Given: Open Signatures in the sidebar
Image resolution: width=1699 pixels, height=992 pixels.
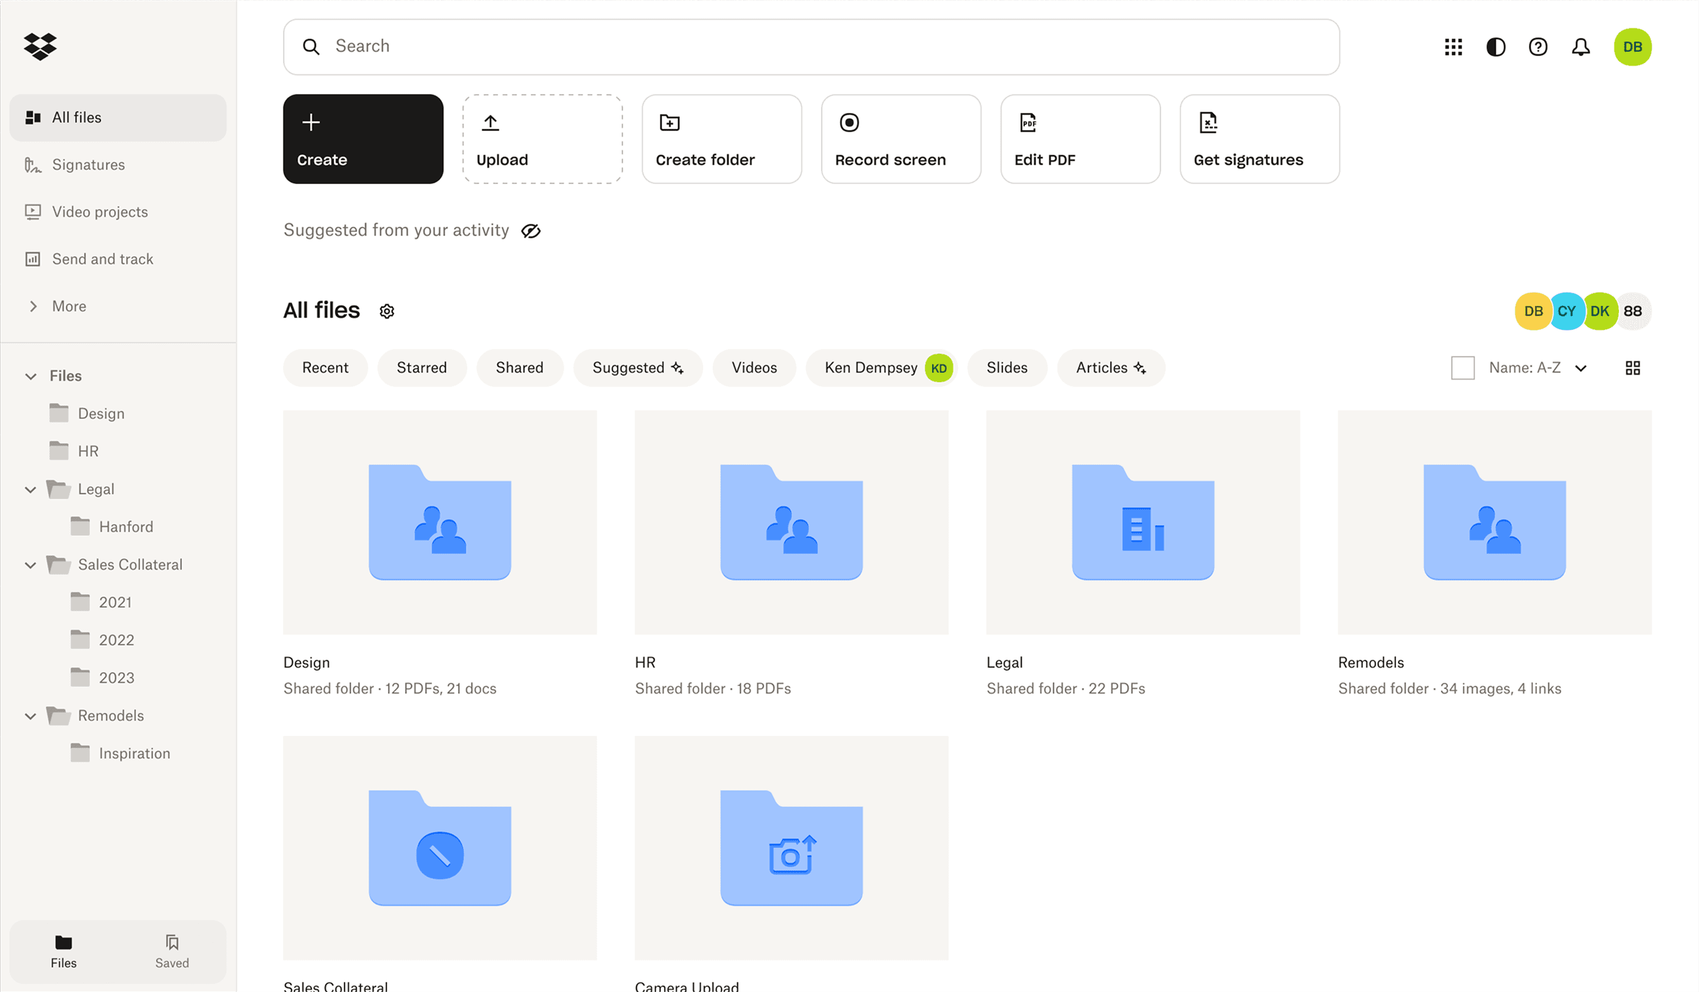Looking at the screenshot, I should click(88, 165).
